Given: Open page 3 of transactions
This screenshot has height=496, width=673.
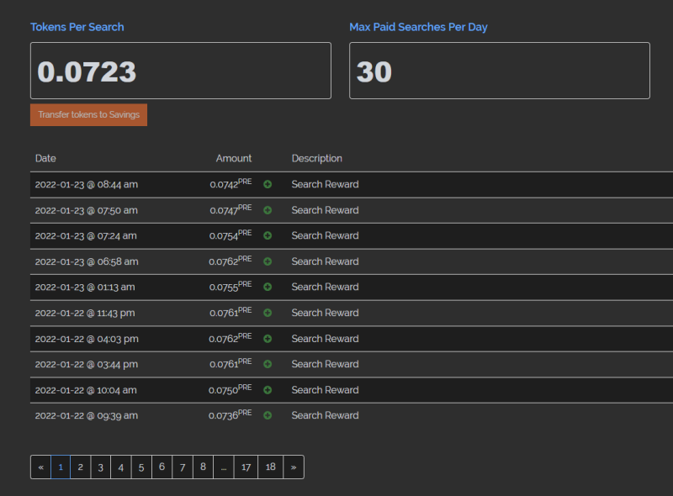Looking at the screenshot, I should pyautogui.click(x=100, y=467).
